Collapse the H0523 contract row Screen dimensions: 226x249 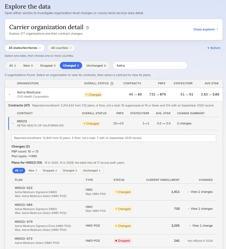click(x=12, y=123)
